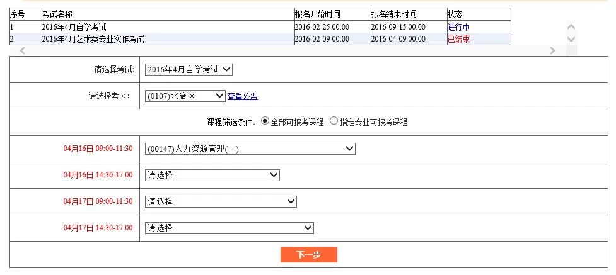Expand the 04月16日 14:30-17:00 course dropdown
Viewport: 616px width, 275px height.
[212, 175]
